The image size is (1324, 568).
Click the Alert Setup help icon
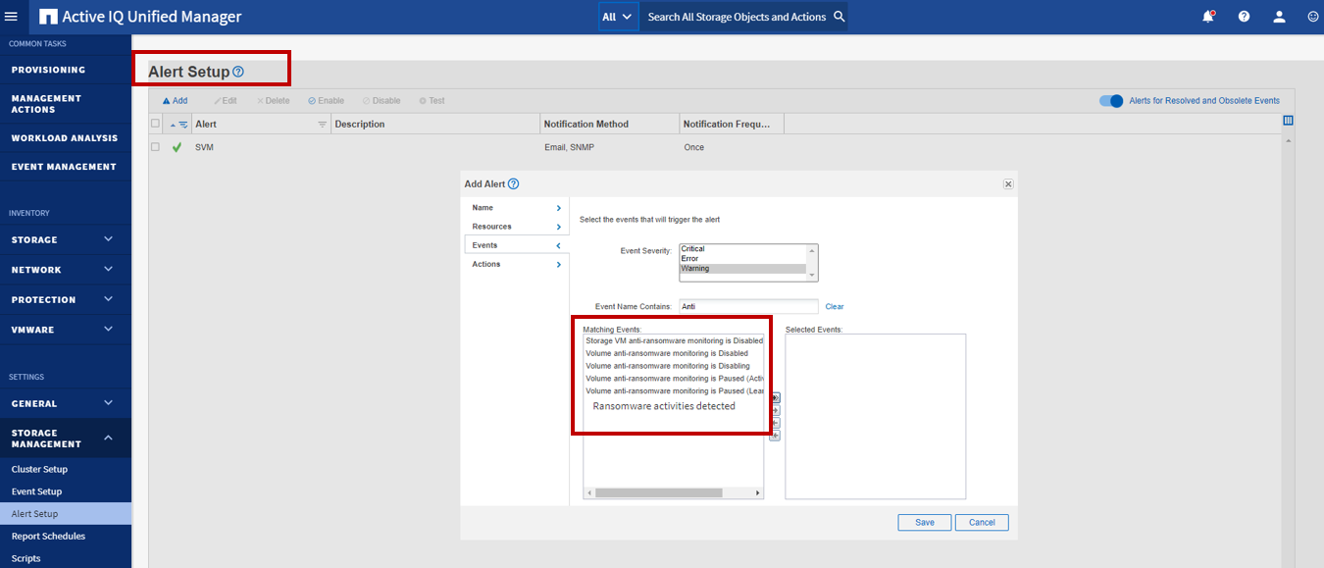[x=238, y=72]
